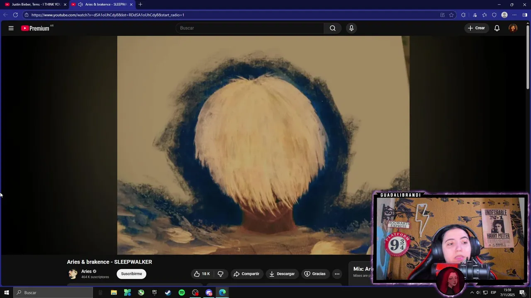Screen dimensions: 531x298
Task: Open the media add icon in Edge toolbar
Action: pos(475,15)
